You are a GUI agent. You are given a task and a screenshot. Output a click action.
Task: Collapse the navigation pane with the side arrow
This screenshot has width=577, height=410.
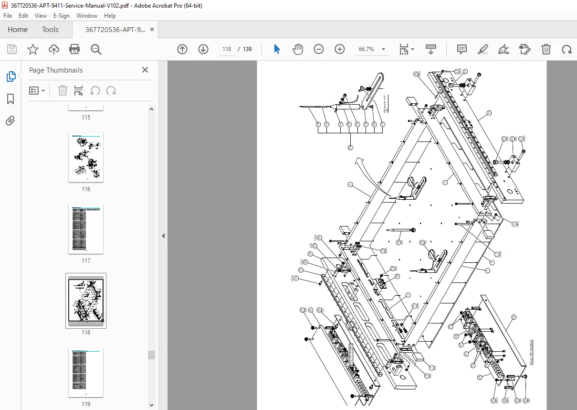[163, 236]
